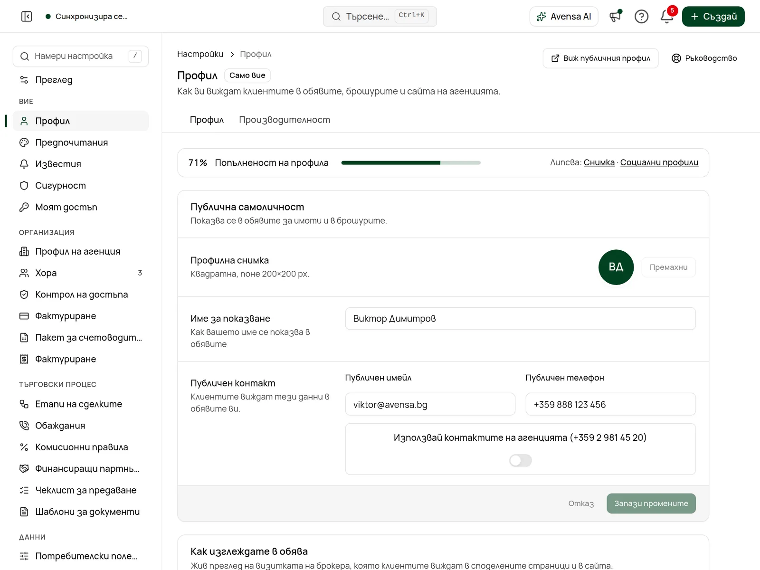Viewport: 760px width, 570px height.
Task: Open Преглед in the sidebar
Action: 81,80
